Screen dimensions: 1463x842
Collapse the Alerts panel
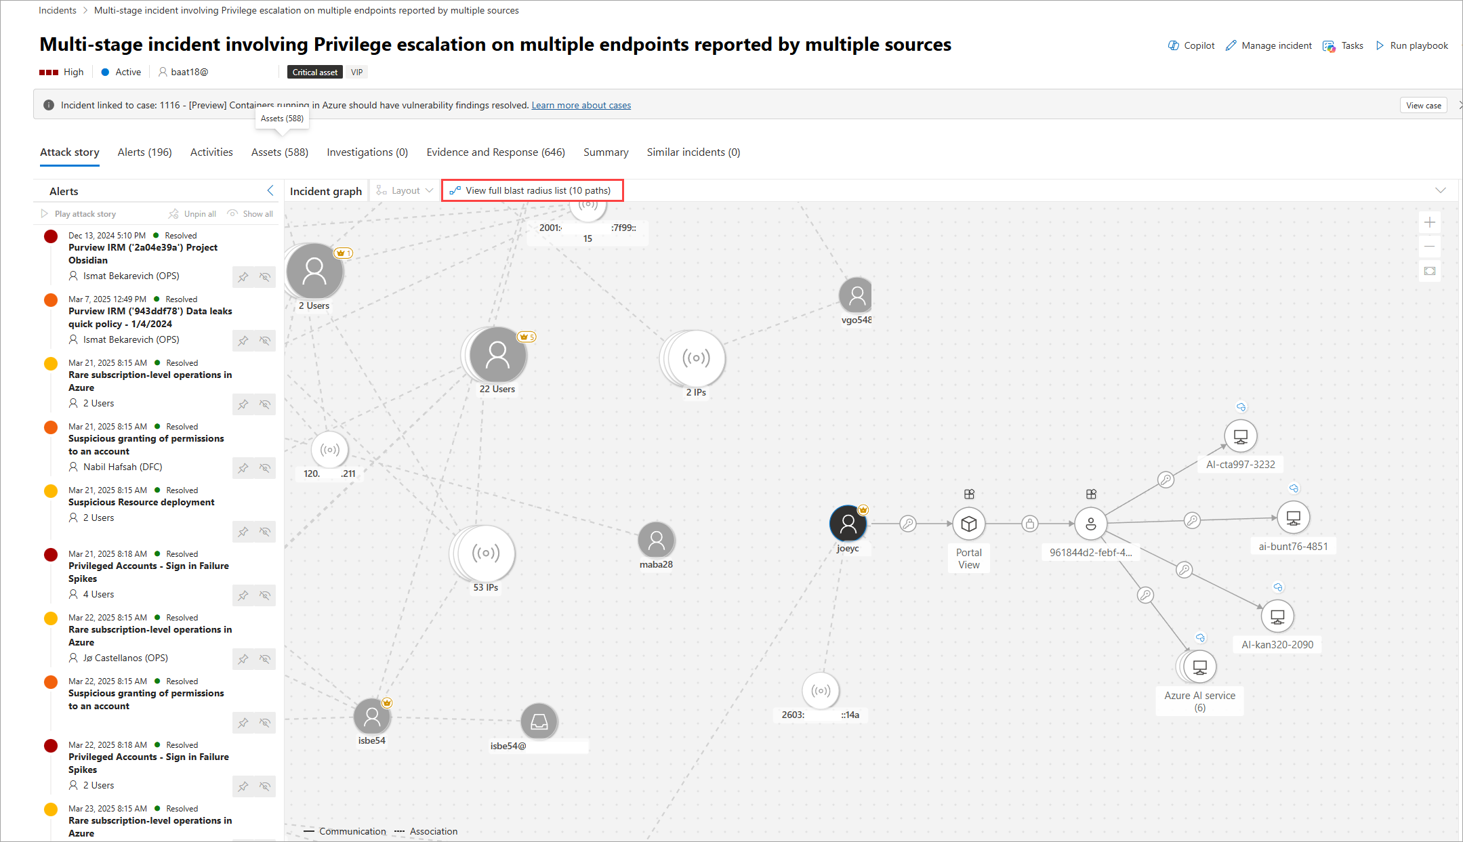pyautogui.click(x=270, y=190)
